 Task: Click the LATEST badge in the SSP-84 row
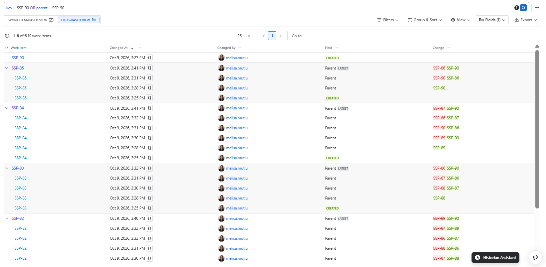click(x=343, y=108)
